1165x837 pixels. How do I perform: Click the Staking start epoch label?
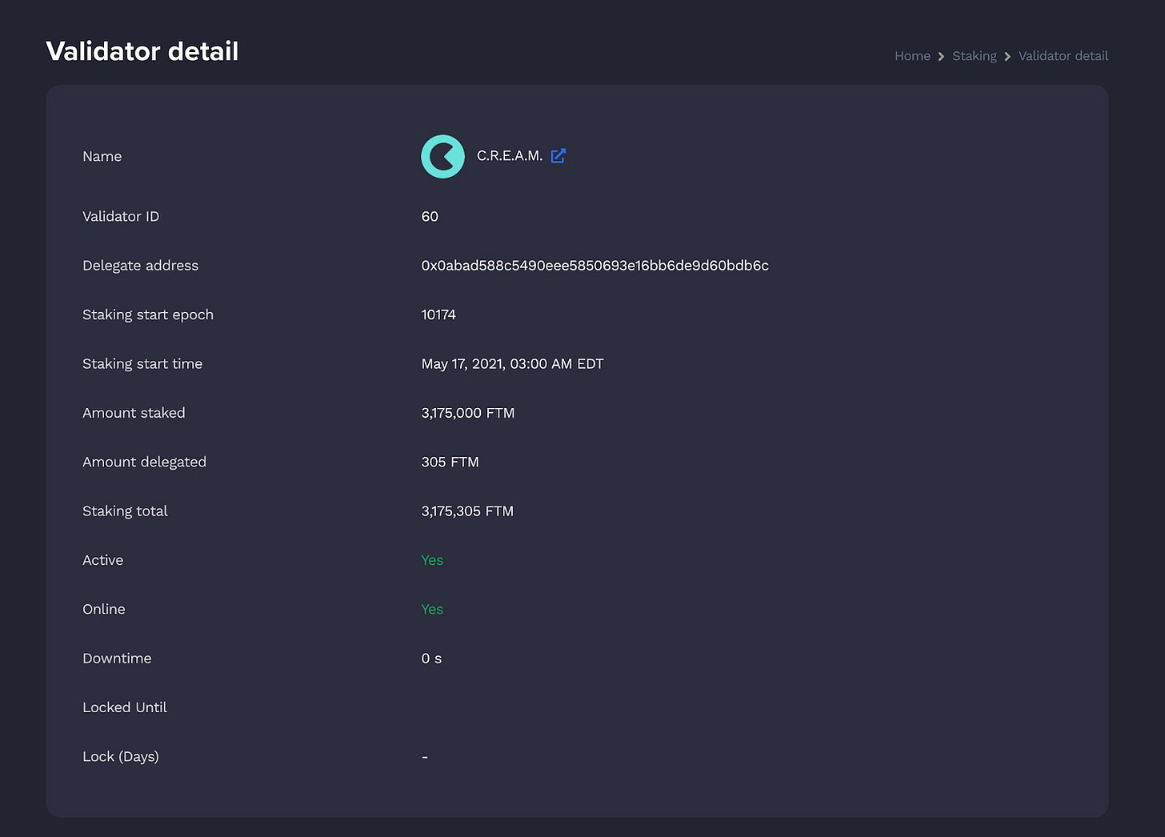148,315
